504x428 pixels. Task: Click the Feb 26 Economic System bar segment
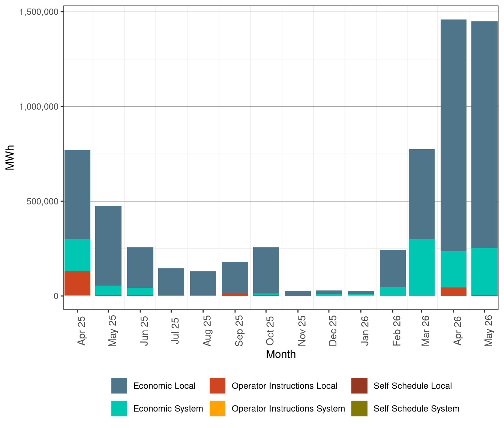(x=393, y=292)
